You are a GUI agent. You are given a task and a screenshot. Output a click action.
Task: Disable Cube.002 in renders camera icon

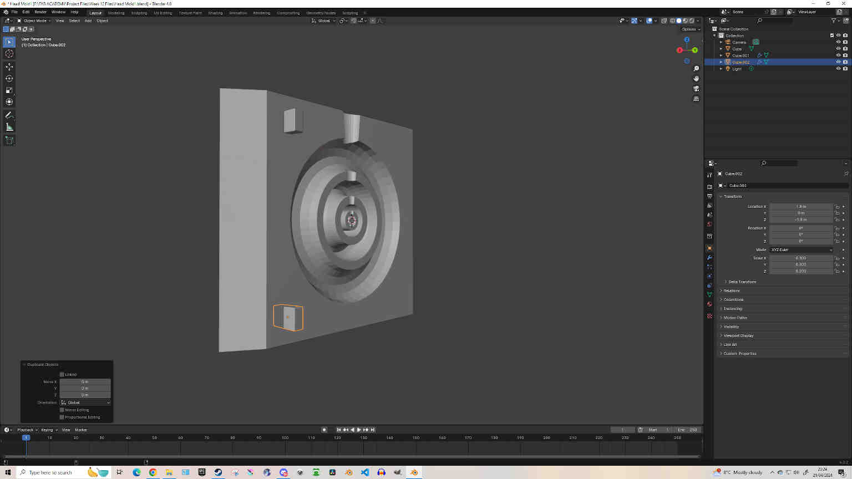(845, 62)
